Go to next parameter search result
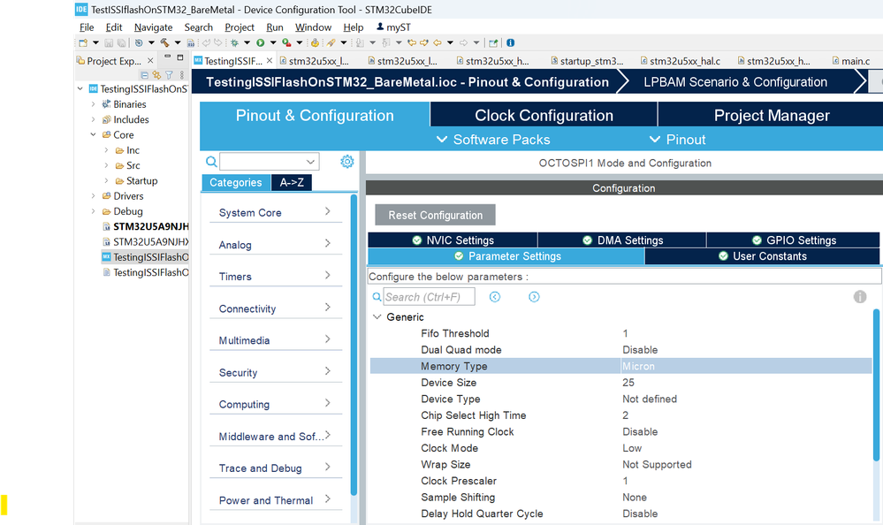 (534, 297)
